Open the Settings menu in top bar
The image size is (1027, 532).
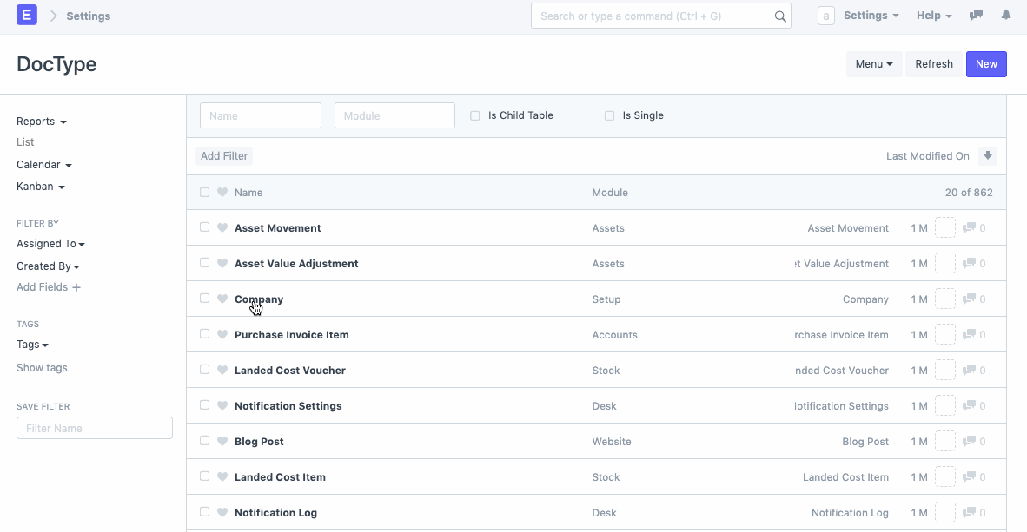(870, 15)
